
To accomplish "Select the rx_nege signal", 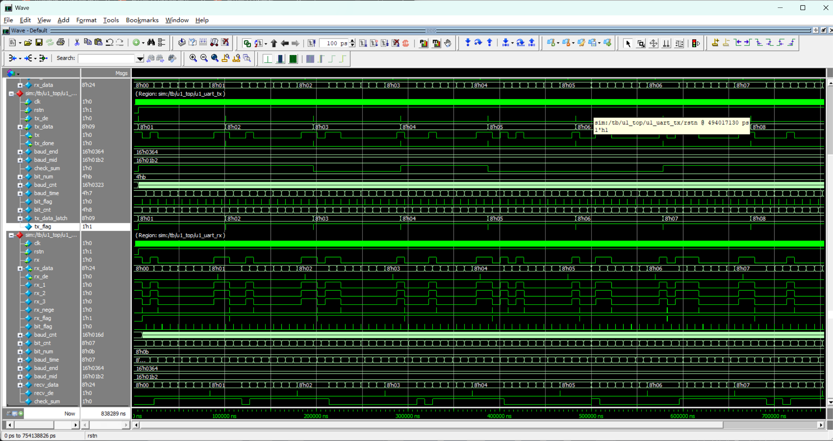I will click(44, 310).
